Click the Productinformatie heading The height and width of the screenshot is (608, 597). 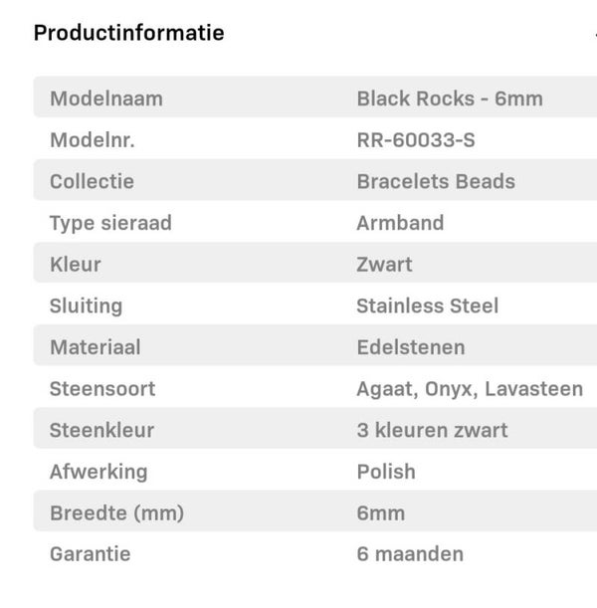(129, 33)
